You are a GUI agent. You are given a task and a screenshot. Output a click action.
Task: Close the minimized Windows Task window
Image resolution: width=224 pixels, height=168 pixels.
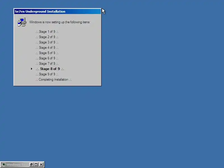point(41,165)
